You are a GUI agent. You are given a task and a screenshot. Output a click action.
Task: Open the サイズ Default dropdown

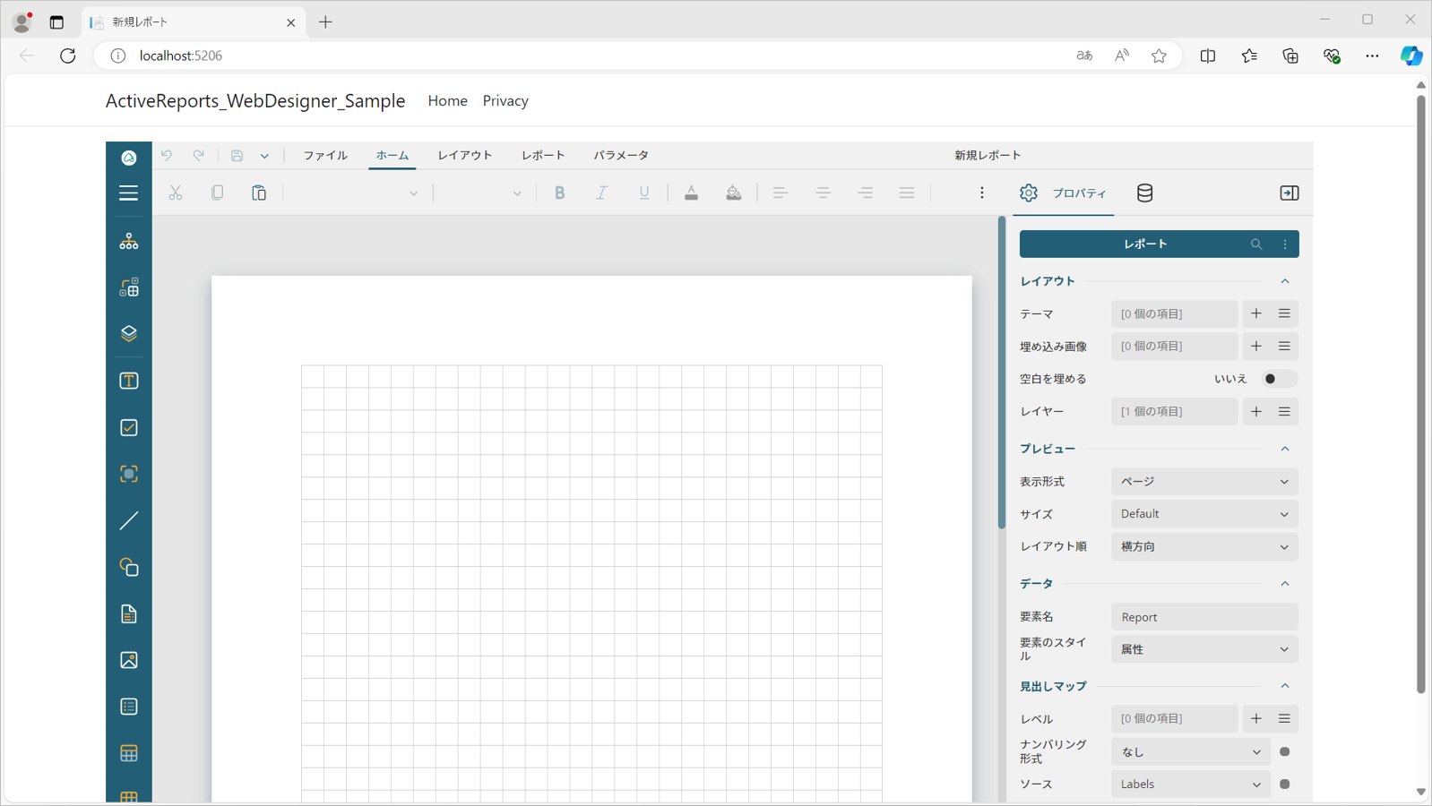pyautogui.click(x=1204, y=514)
